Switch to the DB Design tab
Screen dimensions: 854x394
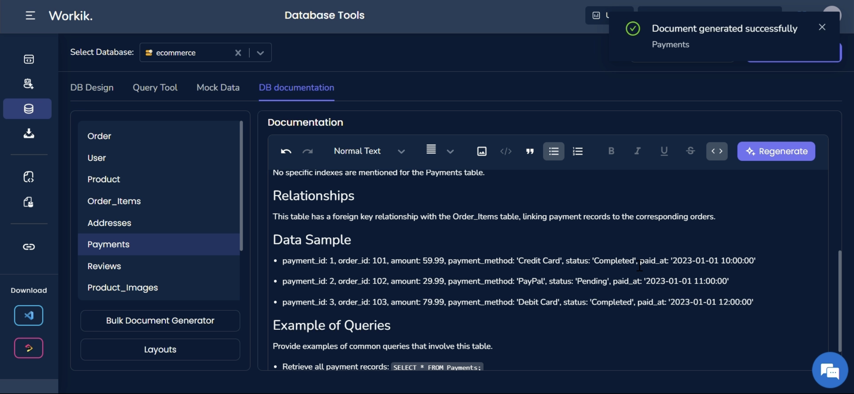click(x=92, y=87)
